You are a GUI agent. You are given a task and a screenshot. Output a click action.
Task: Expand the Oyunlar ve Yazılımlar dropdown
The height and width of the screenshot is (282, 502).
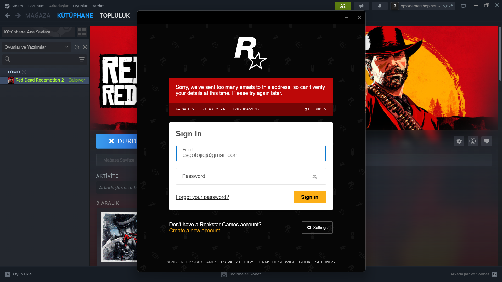tap(37, 47)
